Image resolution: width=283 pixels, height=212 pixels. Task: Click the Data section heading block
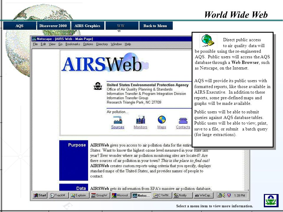pos(74,187)
